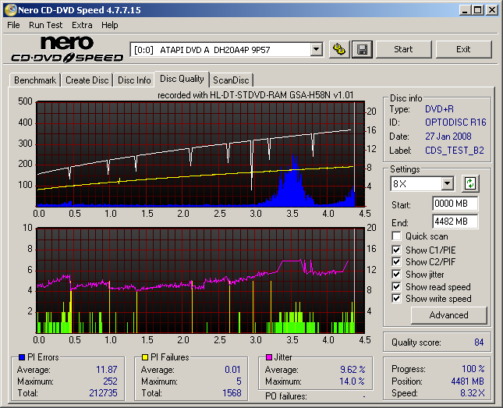Open the Run Test menu

(x=45, y=25)
